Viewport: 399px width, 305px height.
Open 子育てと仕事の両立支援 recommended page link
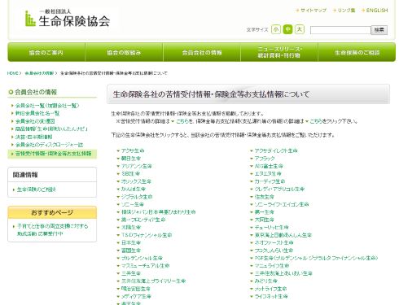[52, 229]
